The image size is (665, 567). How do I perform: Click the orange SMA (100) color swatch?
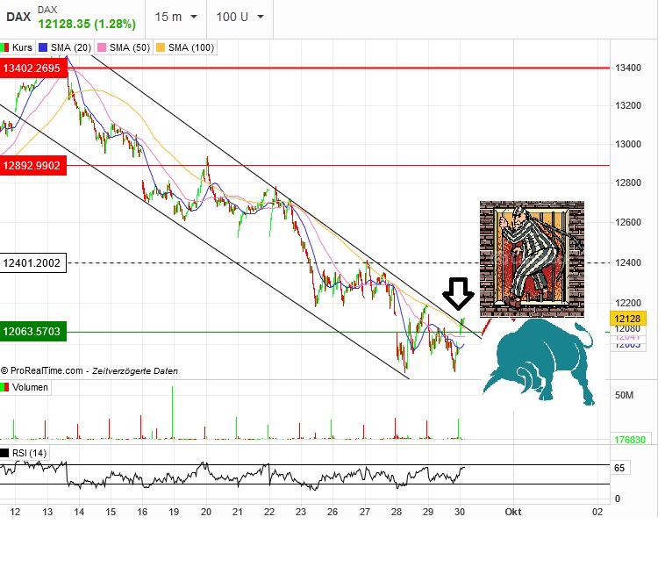(x=161, y=47)
